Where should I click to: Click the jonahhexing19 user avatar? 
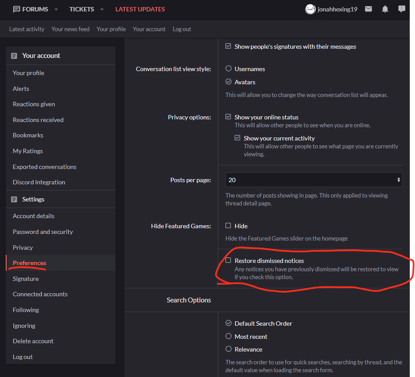pyautogui.click(x=310, y=9)
